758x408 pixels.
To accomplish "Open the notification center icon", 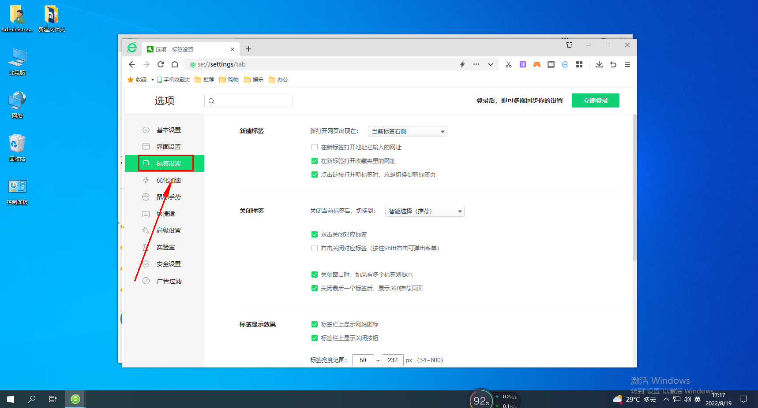I will 743,399.
